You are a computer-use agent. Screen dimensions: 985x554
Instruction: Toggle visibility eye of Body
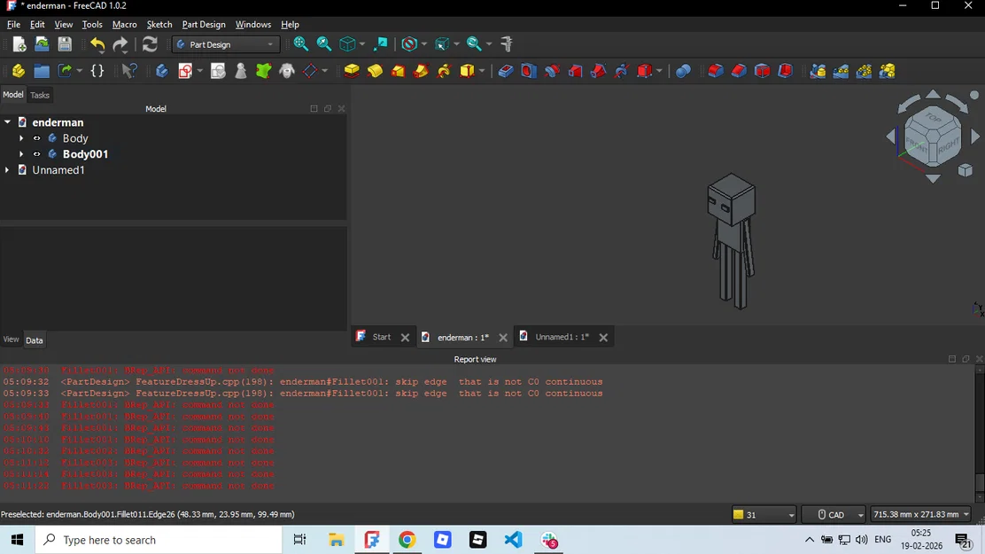click(37, 138)
